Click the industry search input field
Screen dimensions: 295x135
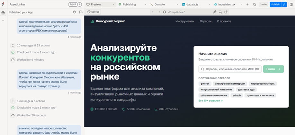230,69
